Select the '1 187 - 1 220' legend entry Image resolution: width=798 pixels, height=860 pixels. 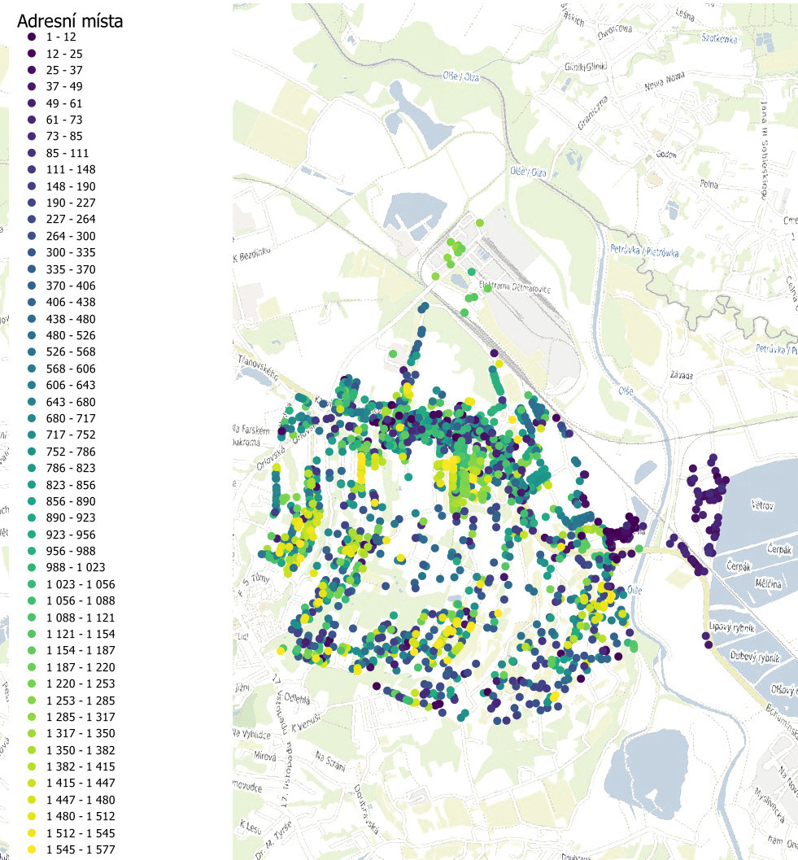click(72, 667)
